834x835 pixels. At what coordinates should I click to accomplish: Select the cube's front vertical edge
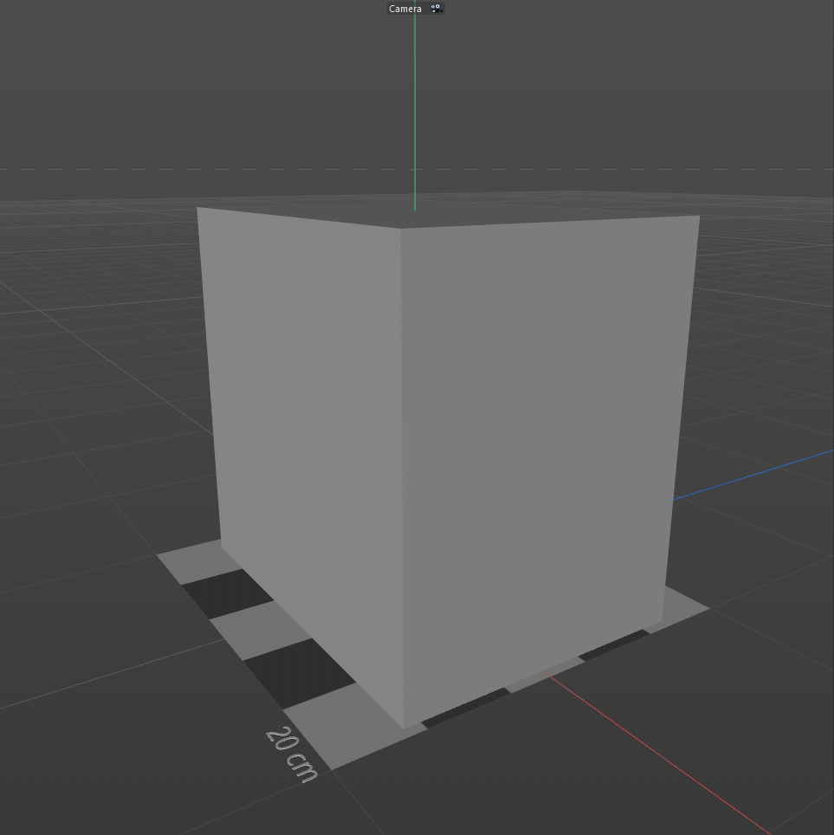click(402, 476)
